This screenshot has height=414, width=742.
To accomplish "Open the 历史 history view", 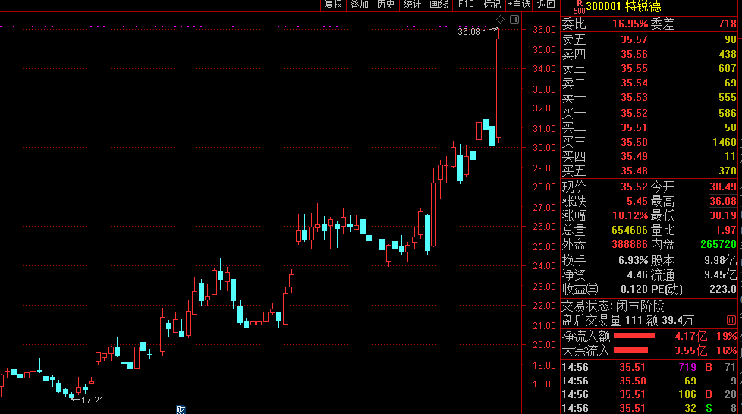I will [385, 5].
